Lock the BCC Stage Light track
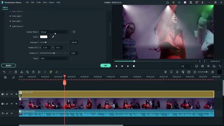This screenshot has width=224, height=126. pyautogui.click(x=7, y=94)
